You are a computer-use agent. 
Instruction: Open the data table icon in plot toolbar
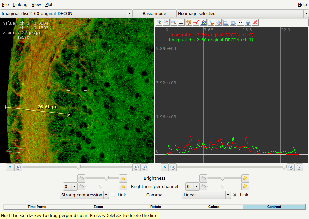pos(226,22)
